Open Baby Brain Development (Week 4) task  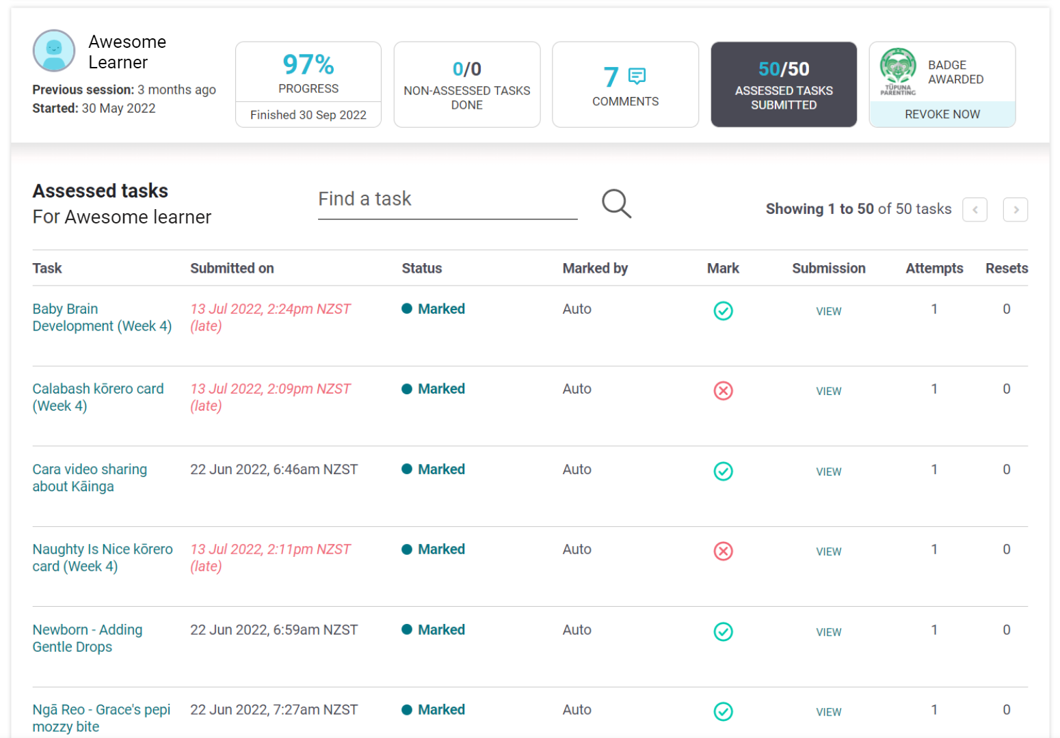coord(101,318)
